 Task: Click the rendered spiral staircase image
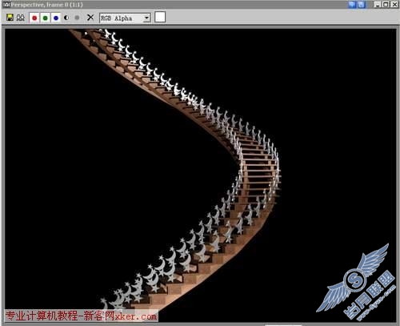coord(201,175)
